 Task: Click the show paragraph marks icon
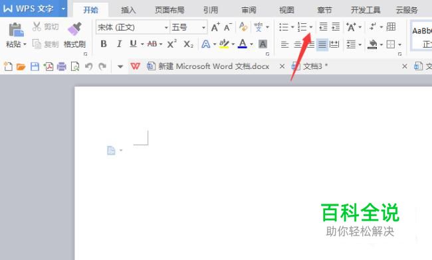pos(373,27)
